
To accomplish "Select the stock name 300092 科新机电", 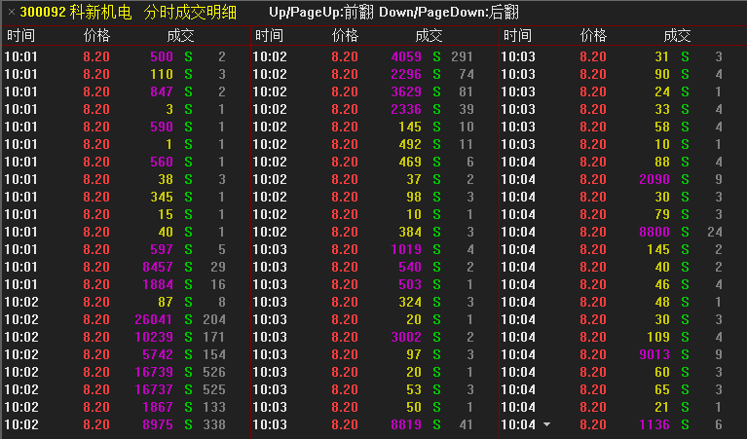I will pyautogui.click(x=76, y=13).
